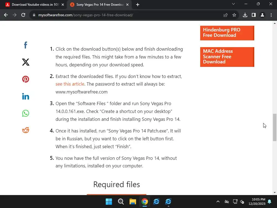277x208 pixels.
Task: Toggle the Chrome side panel
Action: [x=254, y=15]
